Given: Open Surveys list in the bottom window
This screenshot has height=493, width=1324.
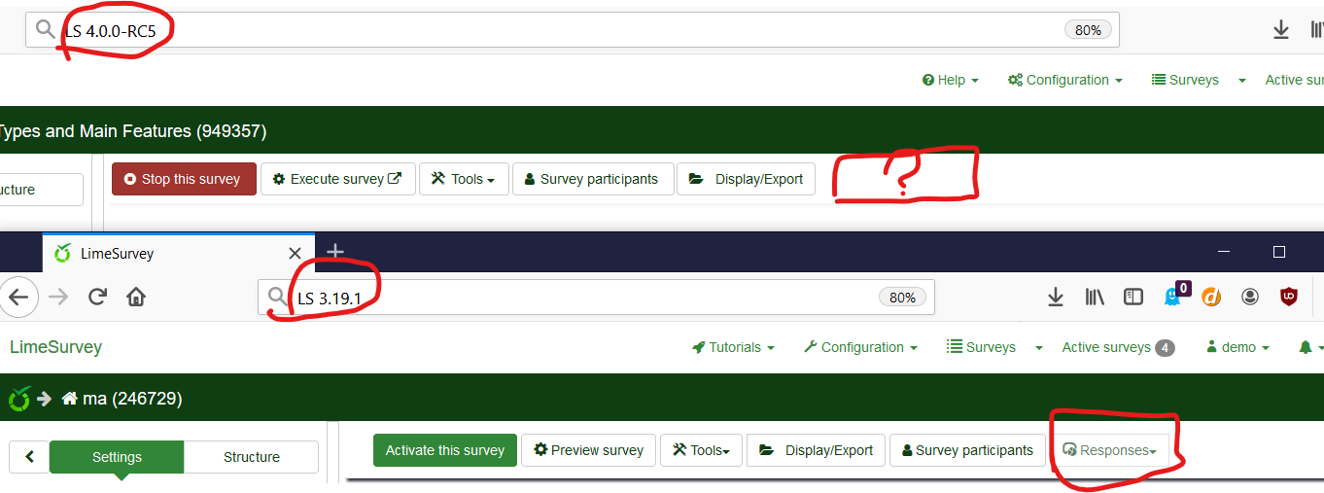Looking at the screenshot, I should click(981, 347).
